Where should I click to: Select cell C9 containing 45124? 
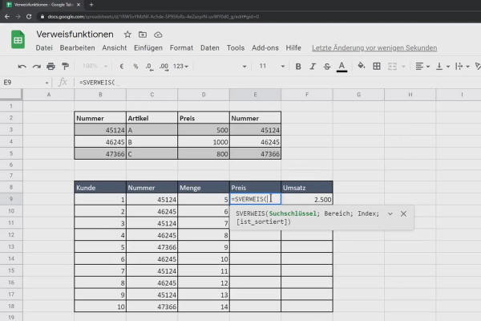(152, 199)
